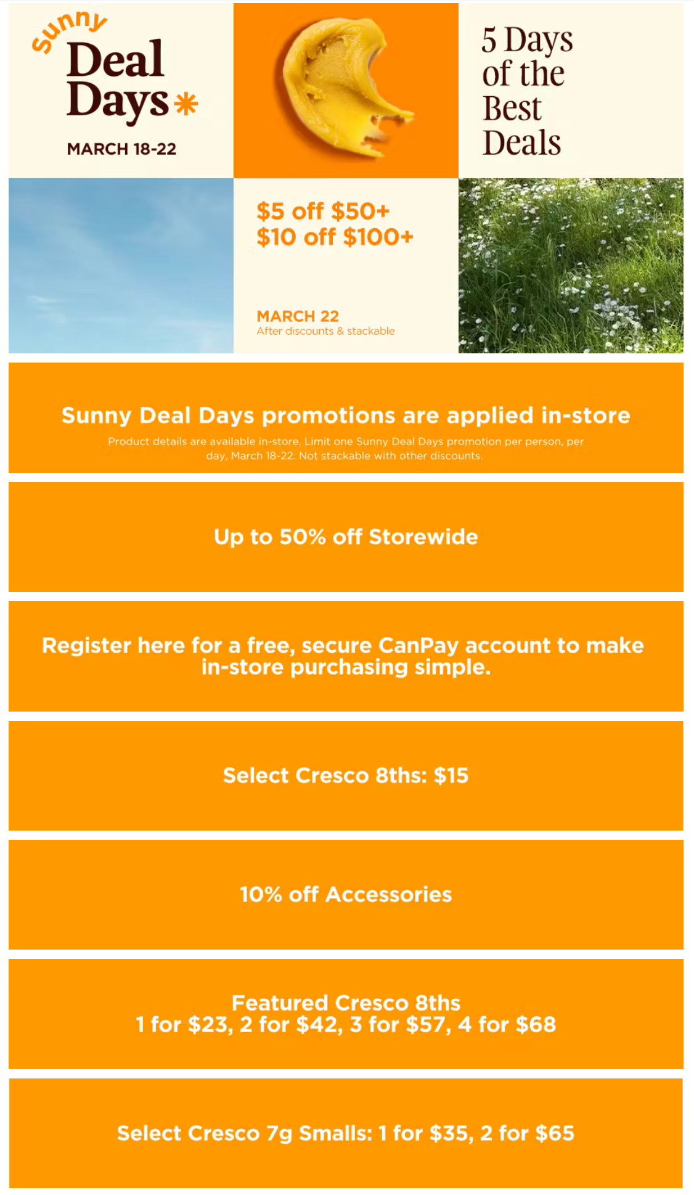Click the Cresco 7g Smalls deal banner
This screenshot has width=694, height=1195.
point(346,1133)
